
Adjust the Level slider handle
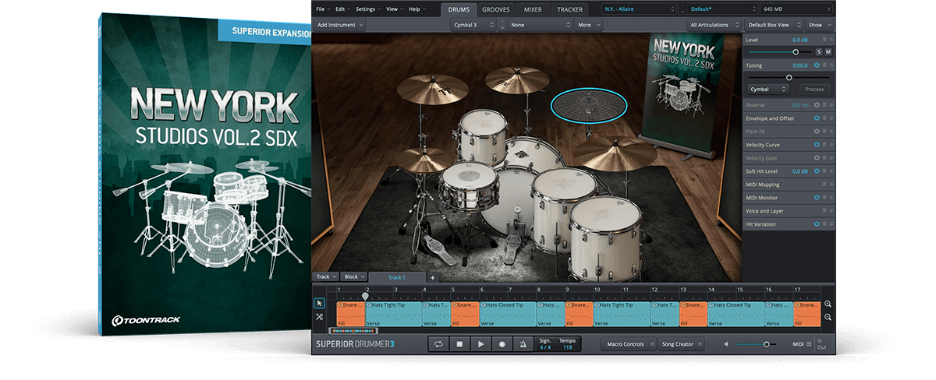click(796, 51)
